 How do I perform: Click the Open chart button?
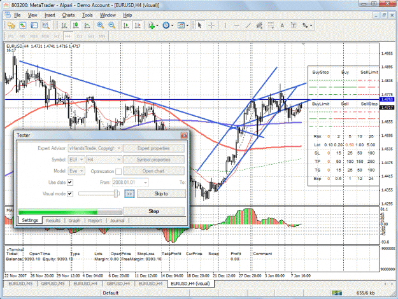(153, 171)
